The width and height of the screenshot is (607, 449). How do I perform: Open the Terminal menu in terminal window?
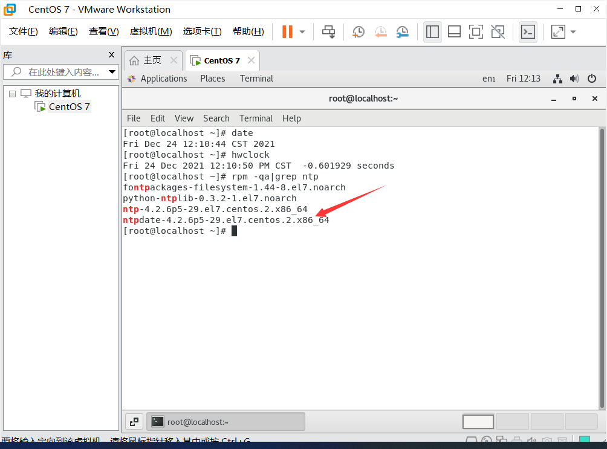(x=256, y=118)
